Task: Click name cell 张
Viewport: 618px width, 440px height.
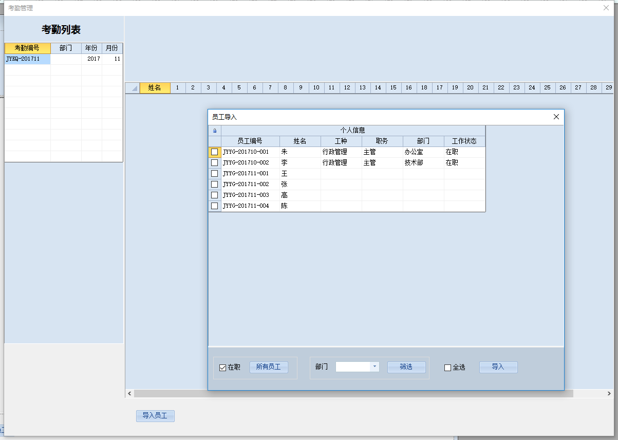Action: click(300, 185)
